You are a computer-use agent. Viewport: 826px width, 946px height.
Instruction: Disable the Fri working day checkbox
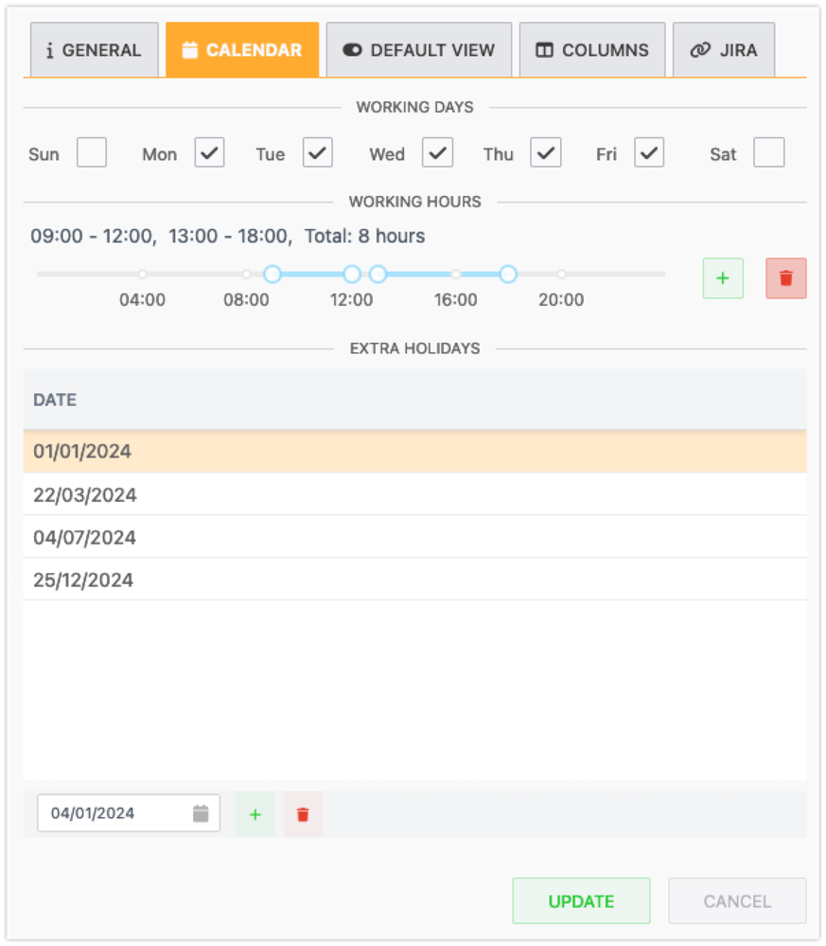click(x=648, y=152)
